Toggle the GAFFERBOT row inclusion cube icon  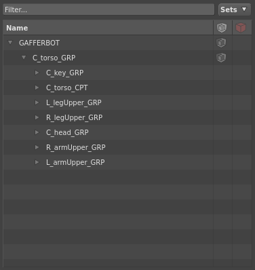pos(221,43)
